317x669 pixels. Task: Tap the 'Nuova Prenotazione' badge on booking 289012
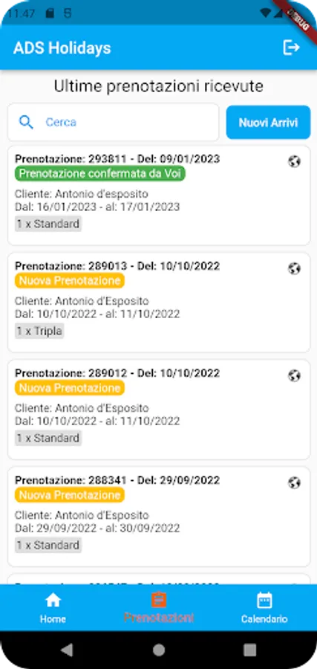pos(70,388)
